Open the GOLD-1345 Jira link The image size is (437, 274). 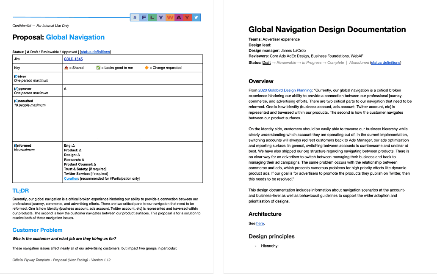pyautogui.click(x=73, y=59)
